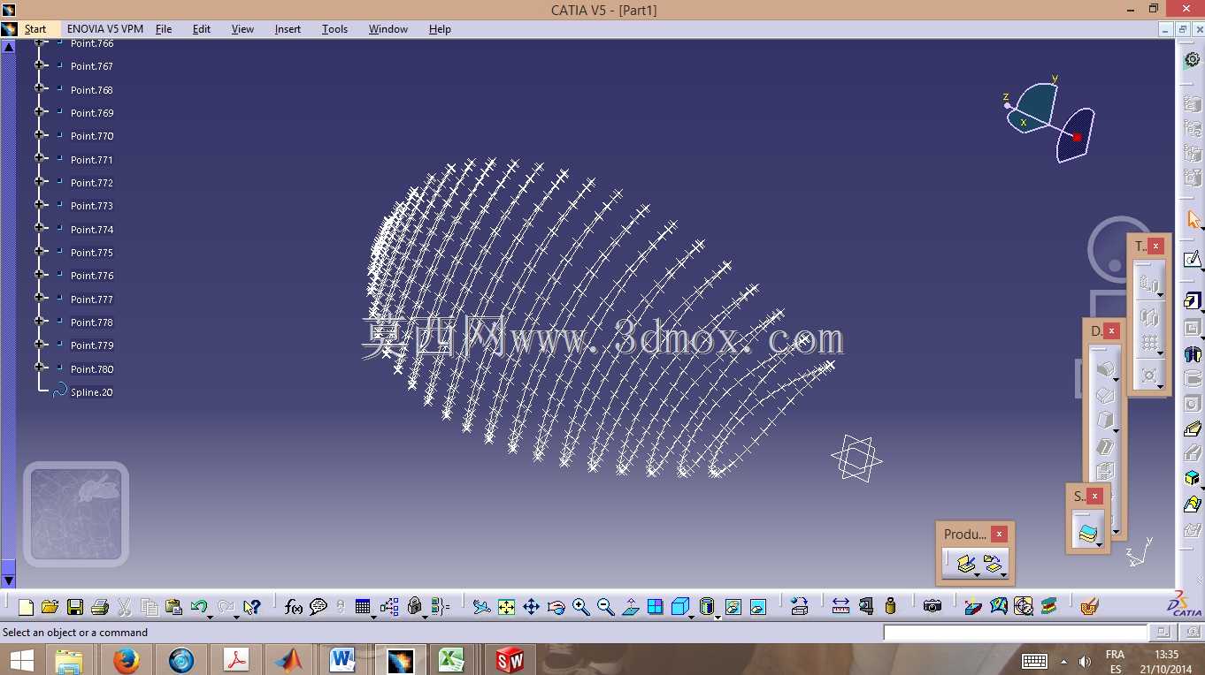
Task: Click the command input field in status bar
Action: click(1015, 633)
